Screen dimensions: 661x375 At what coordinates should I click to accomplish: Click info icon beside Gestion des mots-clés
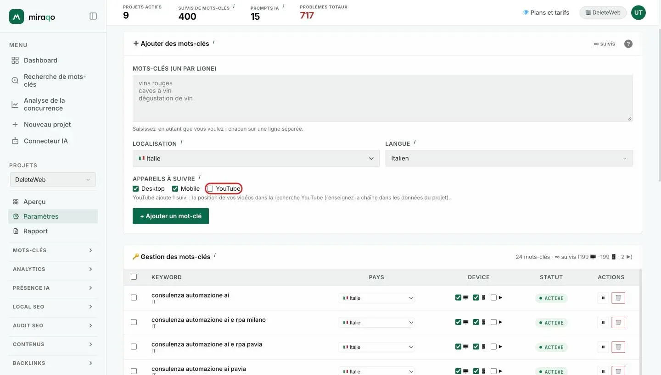pyautogui.click(x=215, y=255)
